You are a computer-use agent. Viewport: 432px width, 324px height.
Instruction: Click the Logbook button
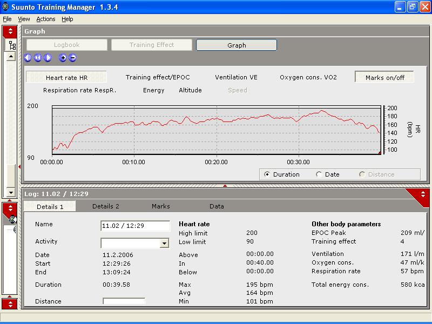[x=67, y=45]
